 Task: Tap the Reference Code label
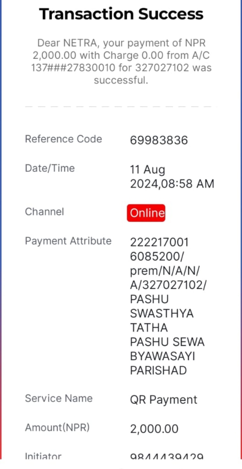(x=63, y=139)
